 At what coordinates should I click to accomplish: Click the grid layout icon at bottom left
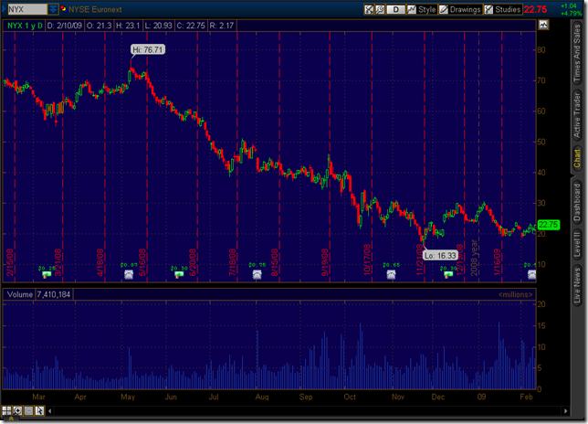6,410
